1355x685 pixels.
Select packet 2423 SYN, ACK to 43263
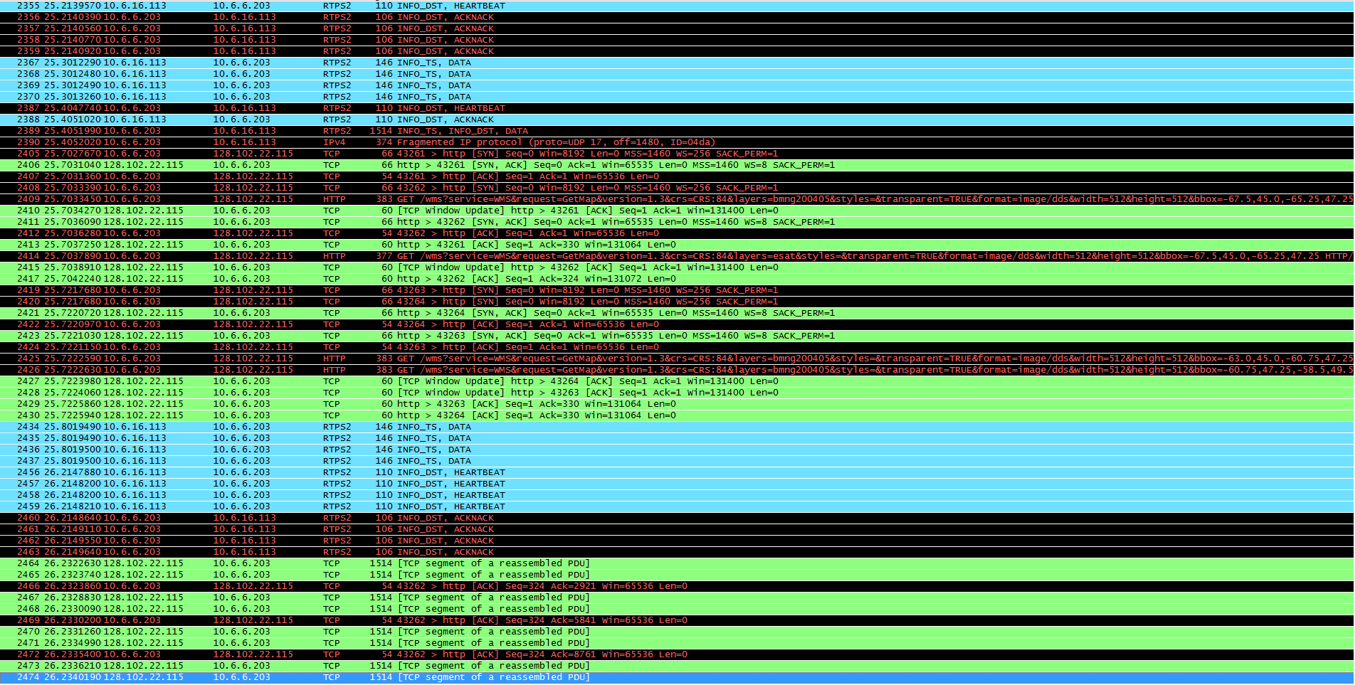tap(677, 336)
